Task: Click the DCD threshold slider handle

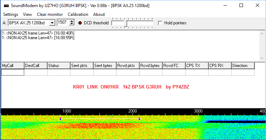Action: click(125, 23)
